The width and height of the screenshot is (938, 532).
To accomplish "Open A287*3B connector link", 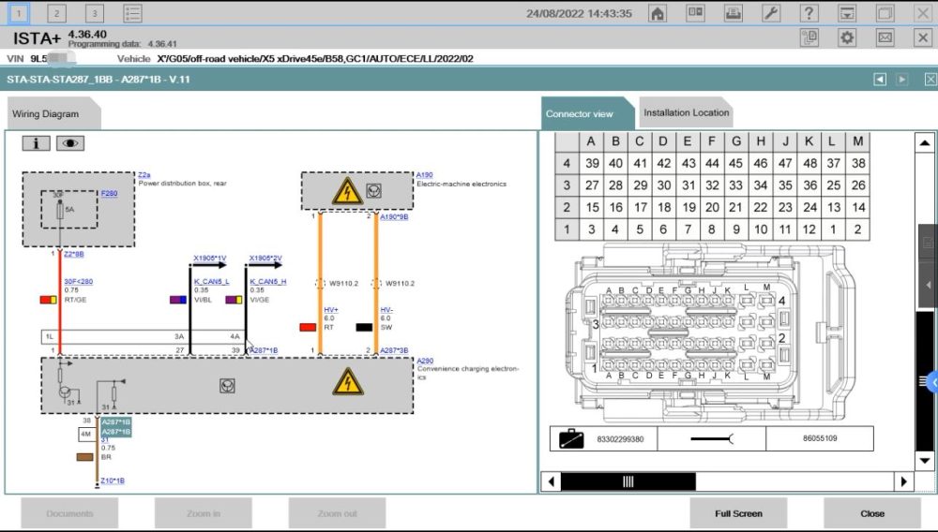I will pyautogui.click(x=394, y=350).
